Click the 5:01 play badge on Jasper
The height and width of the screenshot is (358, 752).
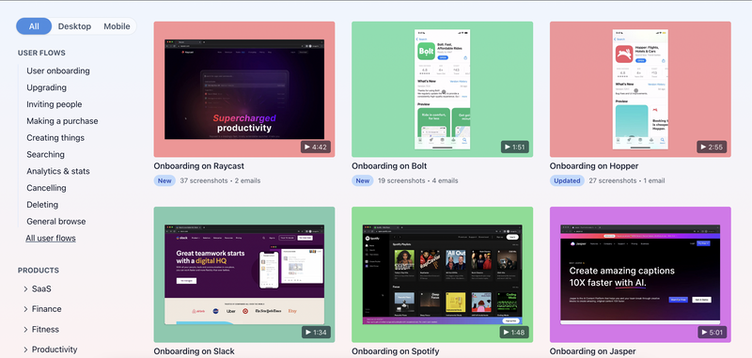pos(712,332)
